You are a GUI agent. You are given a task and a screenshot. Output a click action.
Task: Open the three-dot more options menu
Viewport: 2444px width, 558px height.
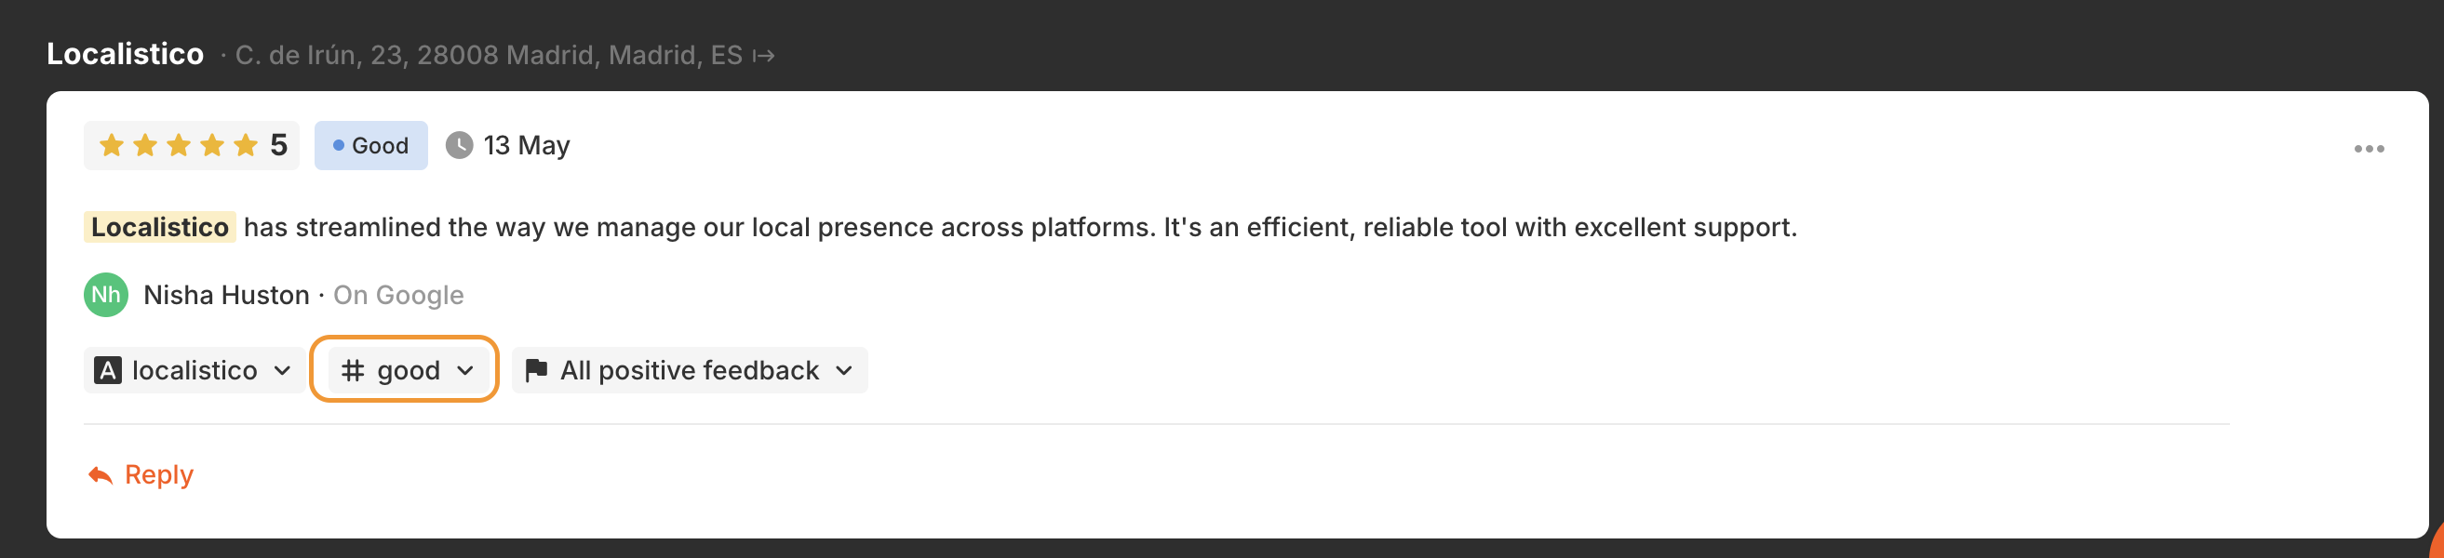2368,149
